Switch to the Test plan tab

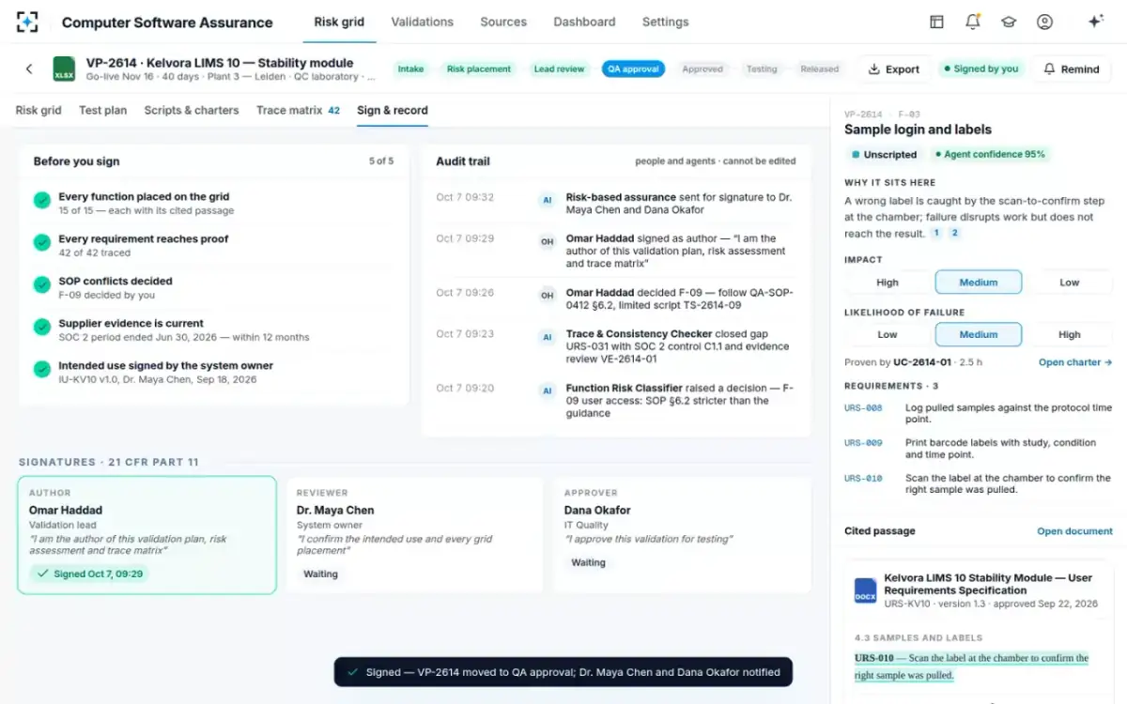point(102,110)
